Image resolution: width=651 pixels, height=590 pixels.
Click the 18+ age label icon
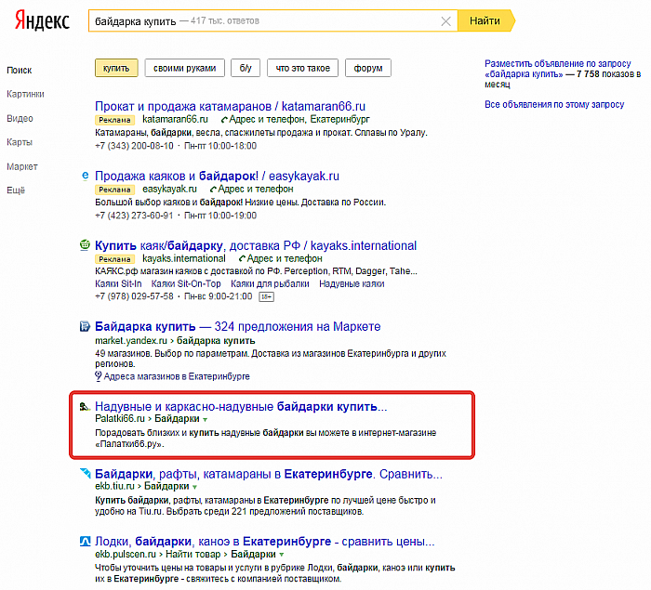pyautogui.click(x=266, y=296)
